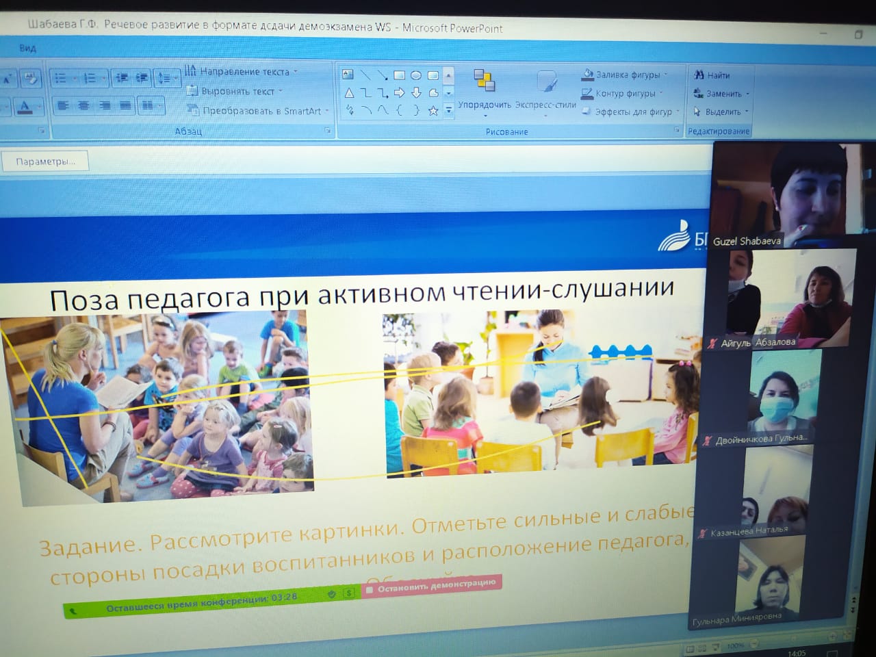
Task: Click the Параметры... button
Action: point(45,162)
